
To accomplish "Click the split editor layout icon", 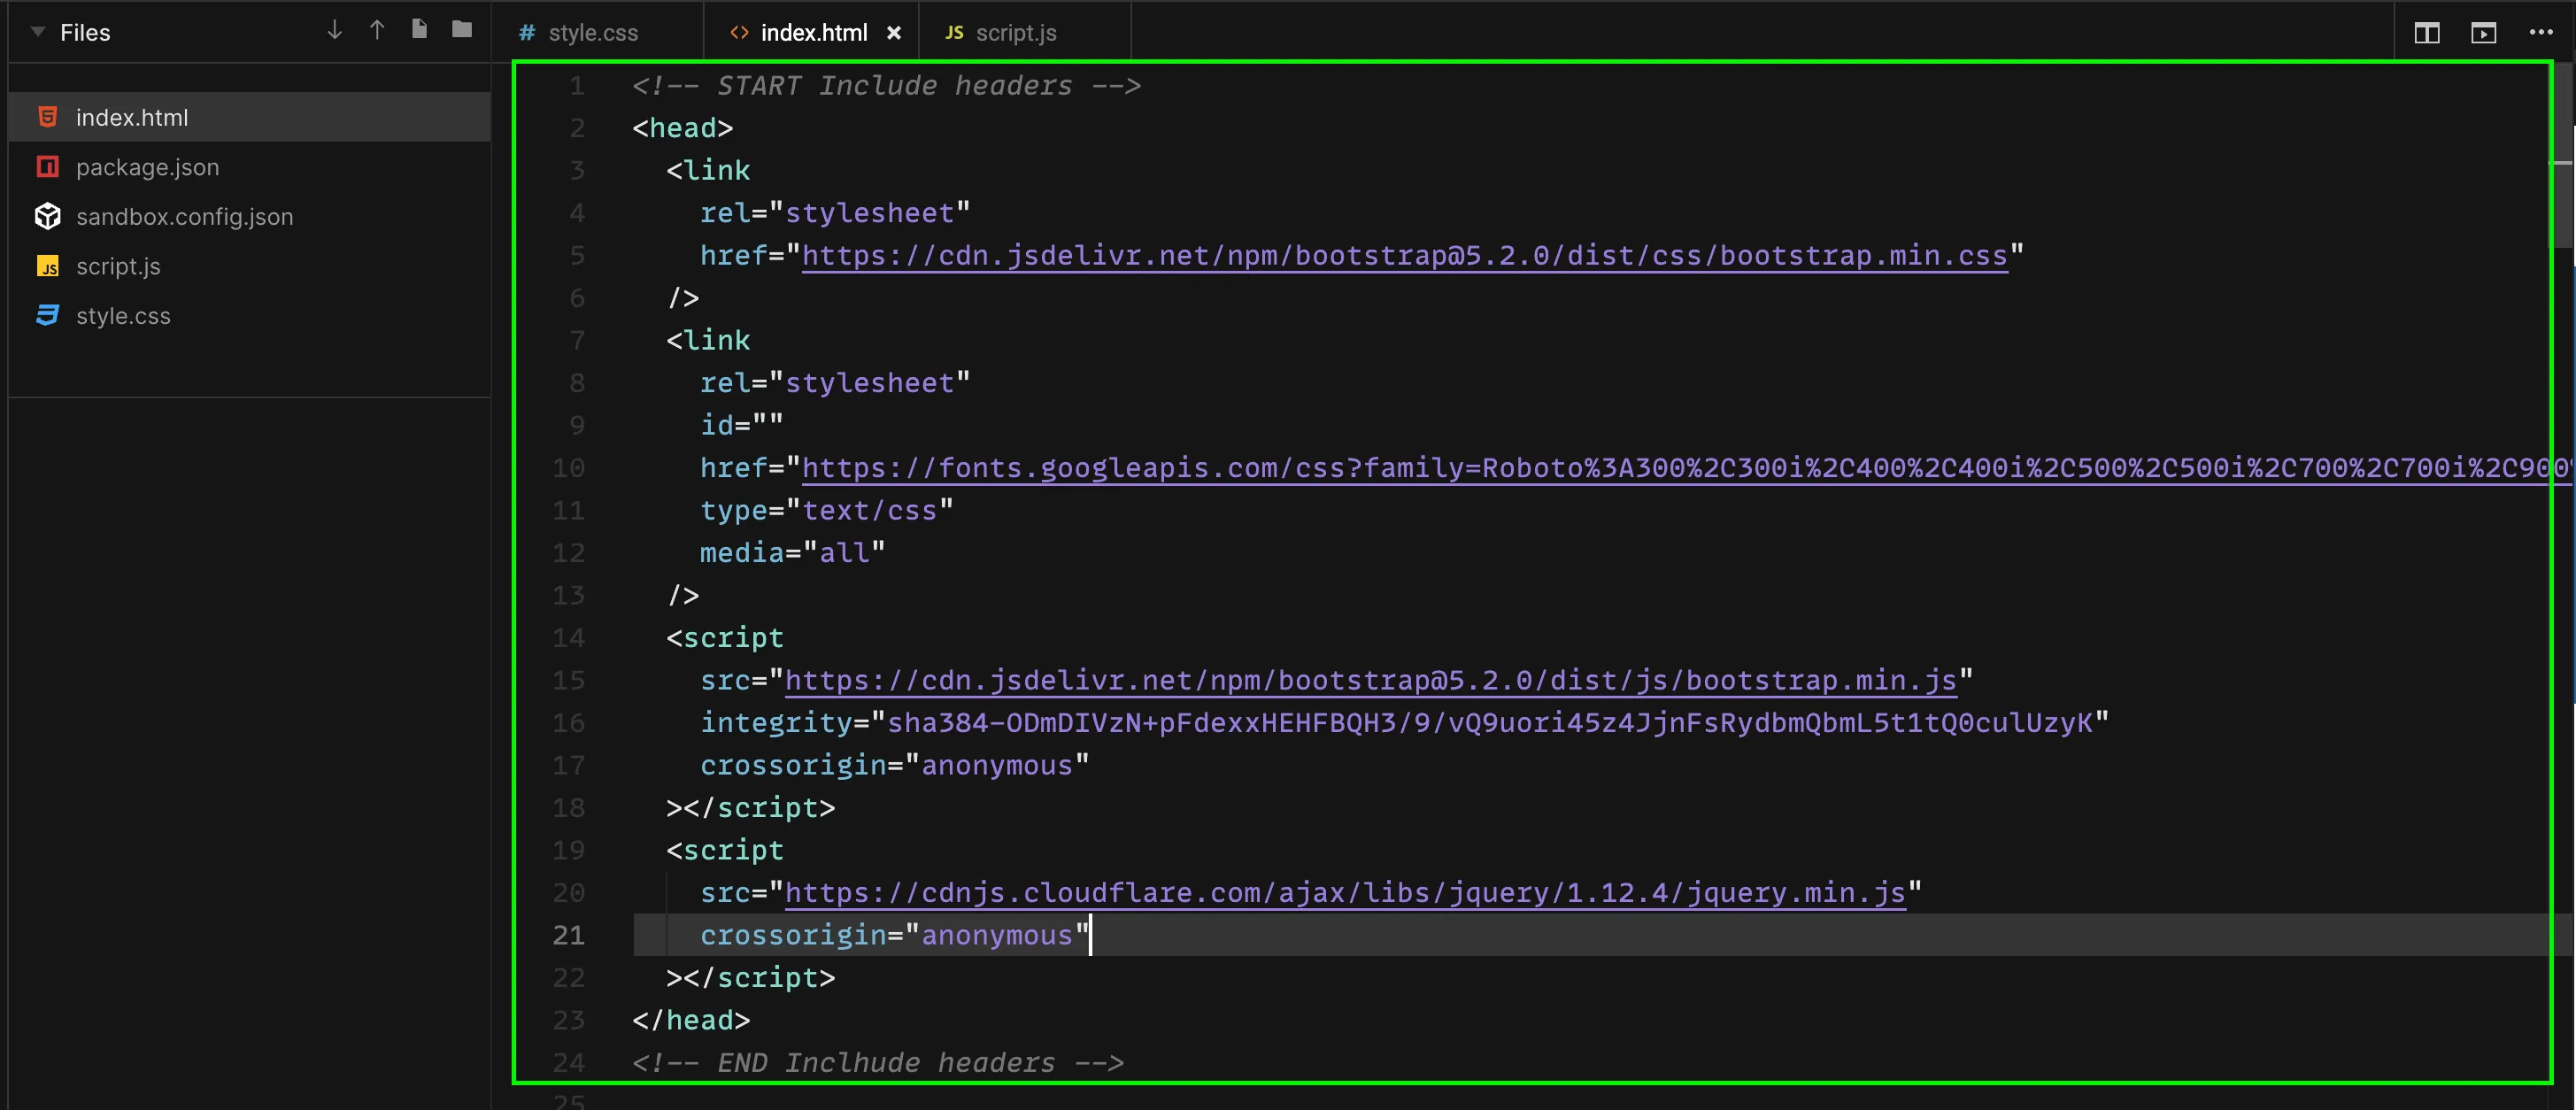I will point(2427,33).
